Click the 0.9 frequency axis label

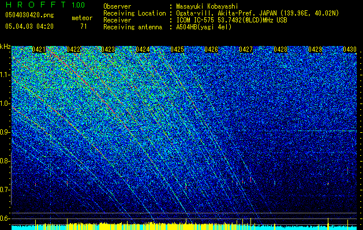pyautogui.click(x=5, y=132)
